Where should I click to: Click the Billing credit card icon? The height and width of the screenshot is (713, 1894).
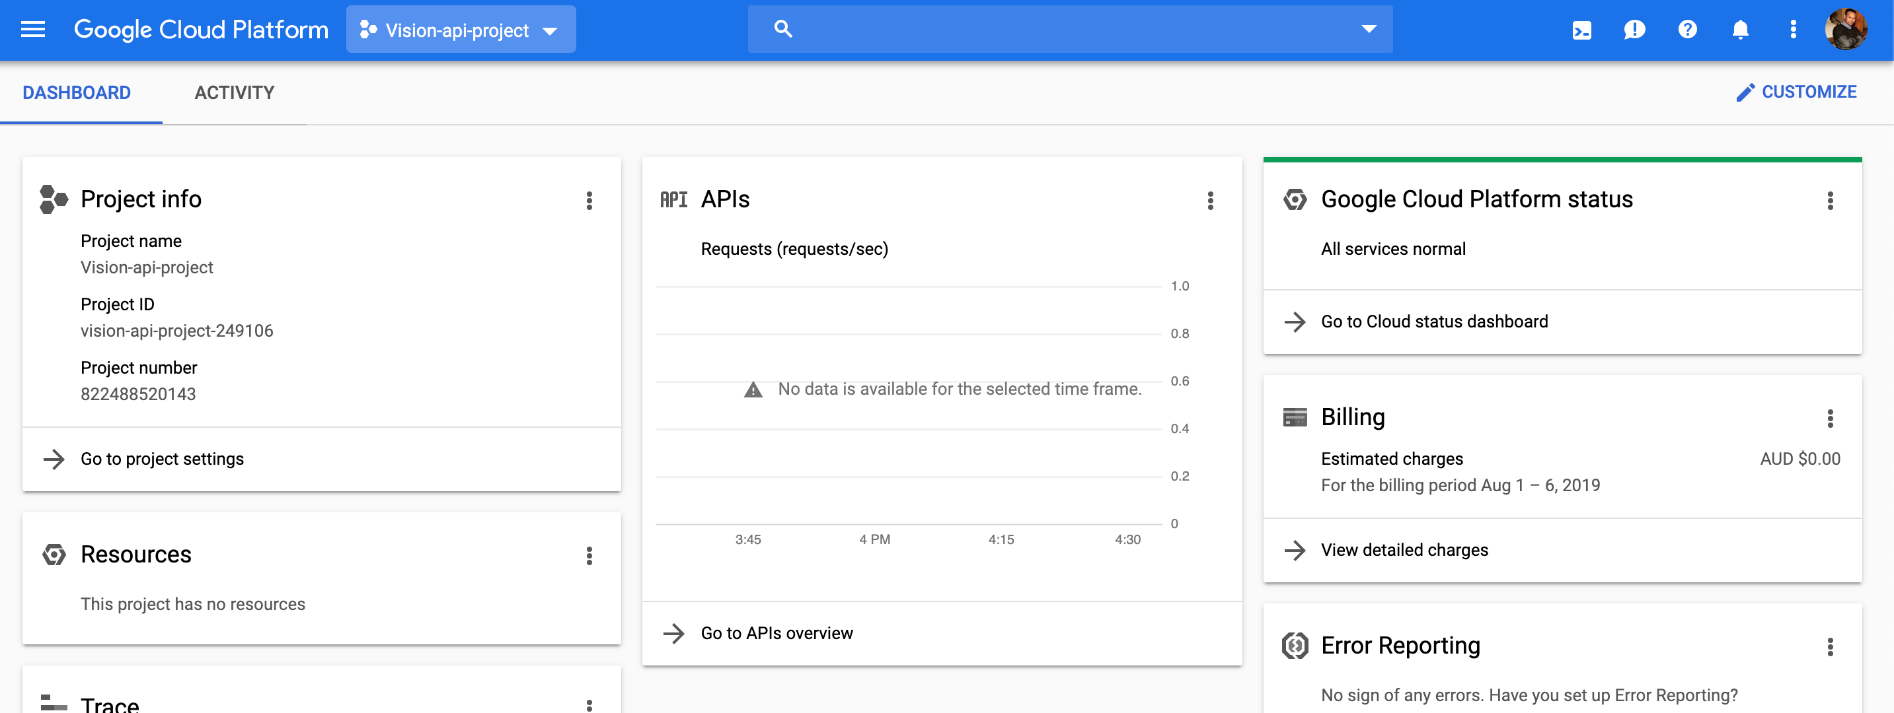pyautogui.click(x=1295, y=418)
